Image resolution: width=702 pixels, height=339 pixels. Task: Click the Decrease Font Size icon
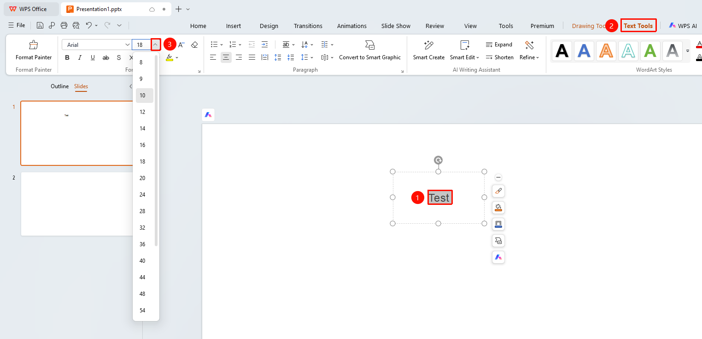click(181, 45)
